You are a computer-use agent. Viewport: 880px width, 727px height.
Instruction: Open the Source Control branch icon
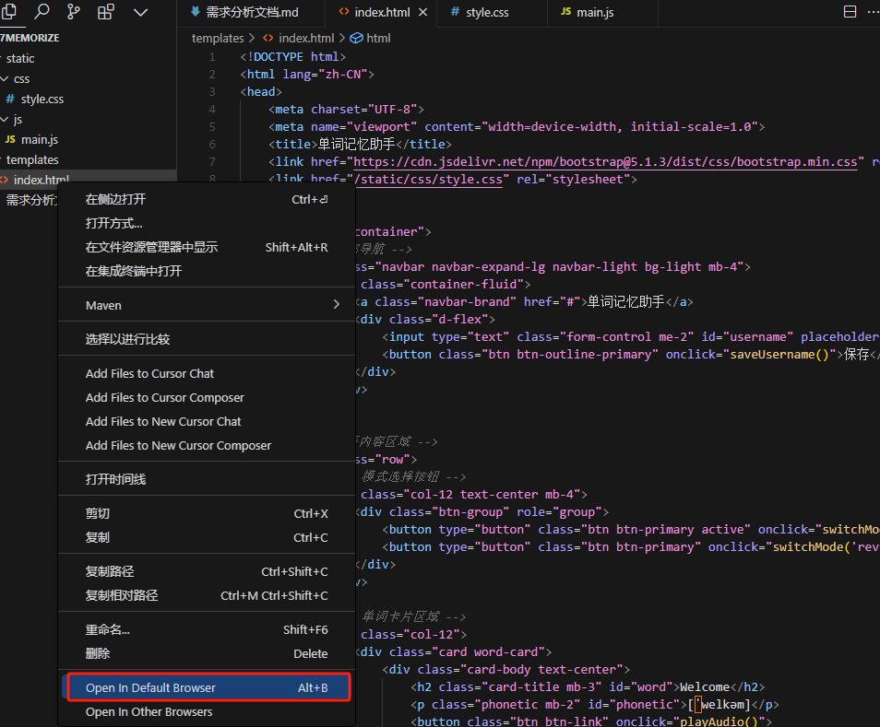click(x=74, y=11)
